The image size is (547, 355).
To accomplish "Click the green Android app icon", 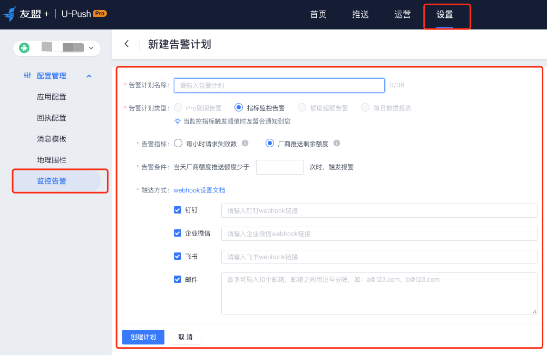I will pyautogui.click(x=24, y=48).
